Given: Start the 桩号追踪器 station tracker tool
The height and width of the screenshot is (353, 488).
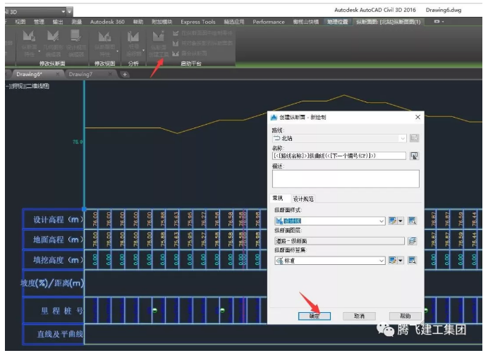Looking at the screenshot, I should coord(133,44).
